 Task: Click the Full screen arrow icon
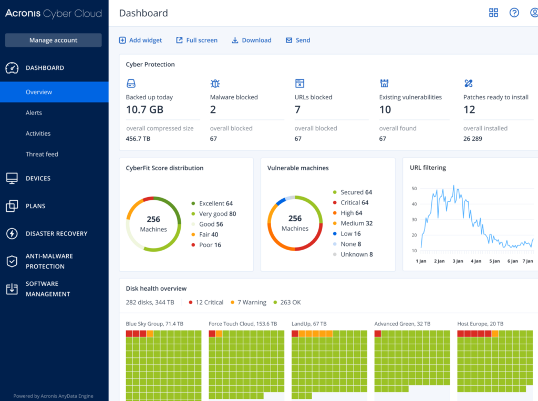(179, 40)
